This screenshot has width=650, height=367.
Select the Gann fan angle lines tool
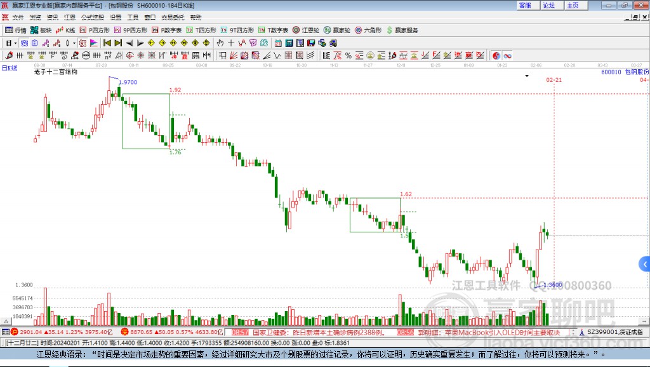pyautogui.click(x=234, y=55)
